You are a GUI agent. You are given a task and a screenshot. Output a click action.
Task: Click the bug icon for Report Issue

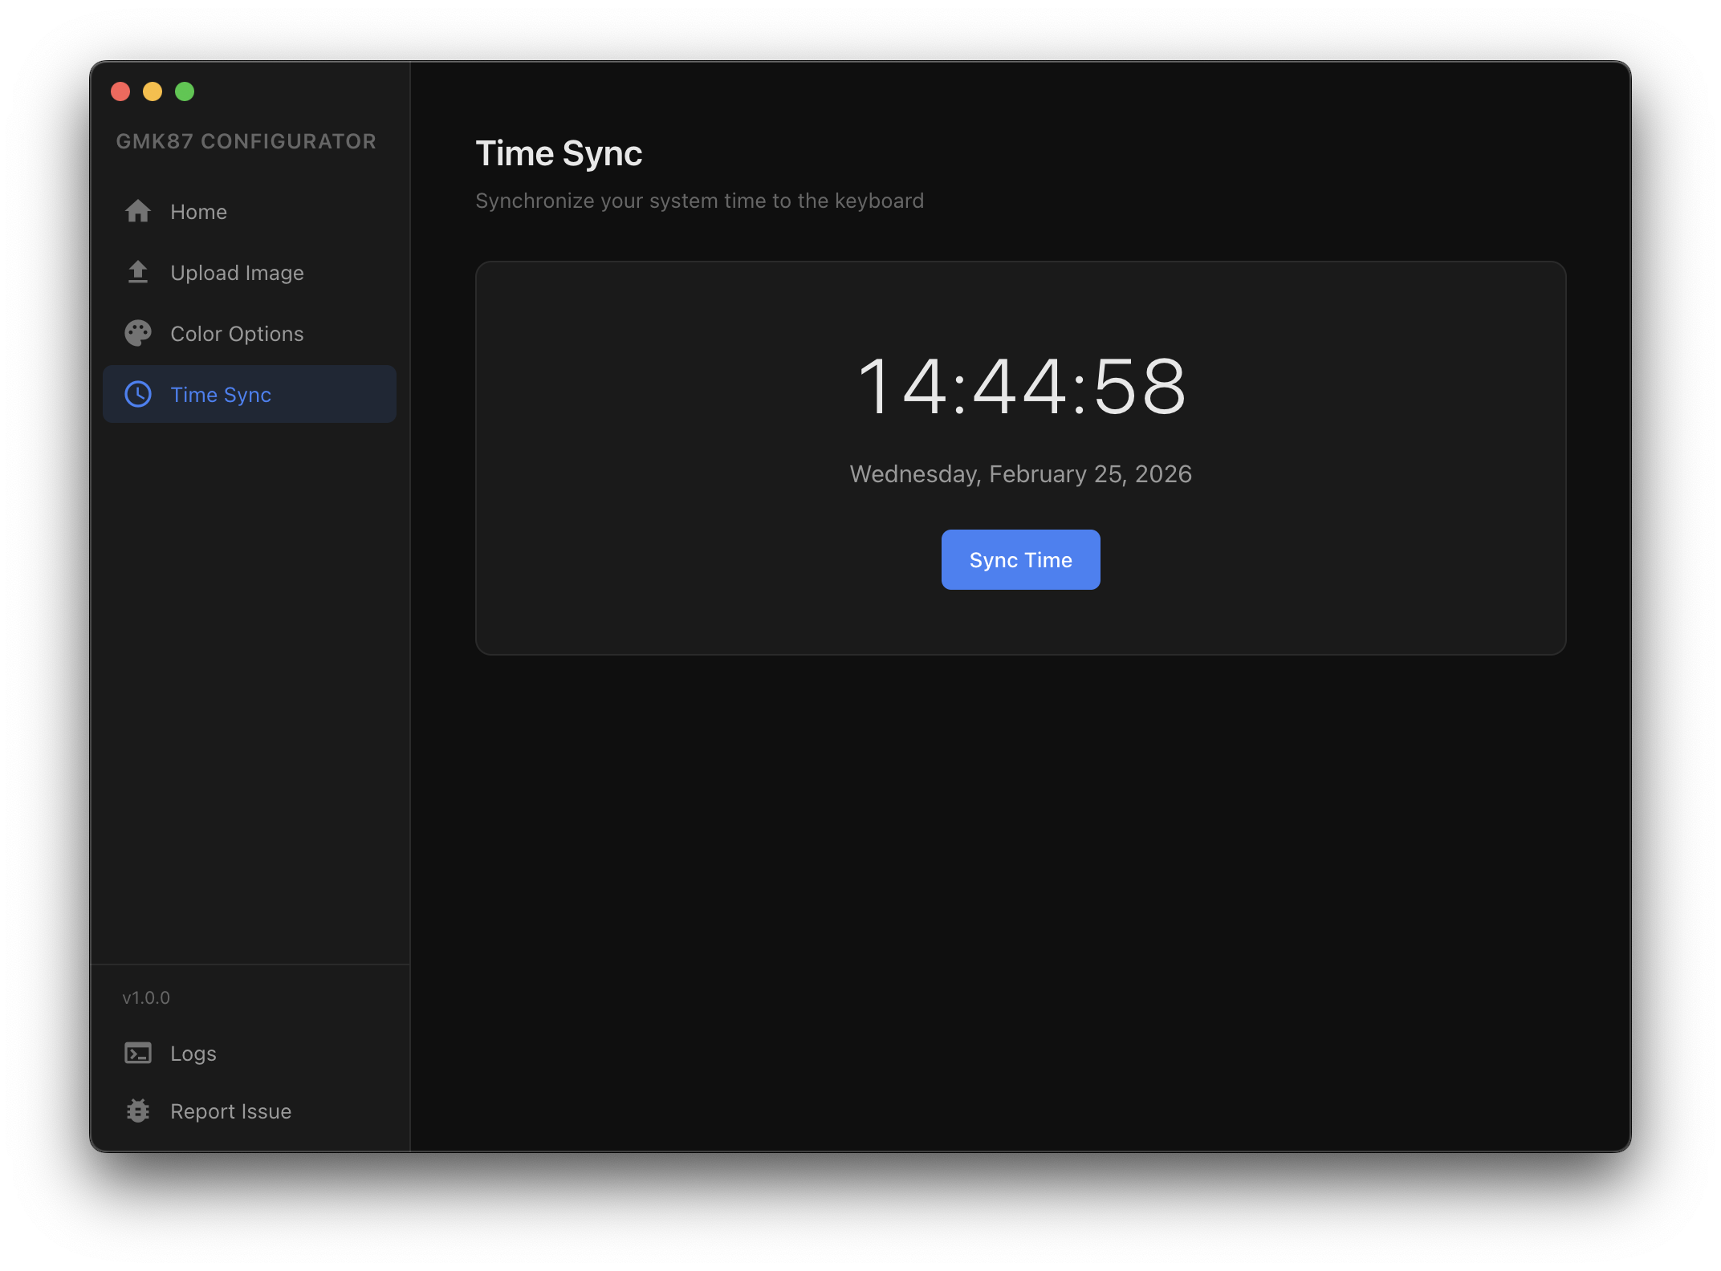(x=137, y=1111)
